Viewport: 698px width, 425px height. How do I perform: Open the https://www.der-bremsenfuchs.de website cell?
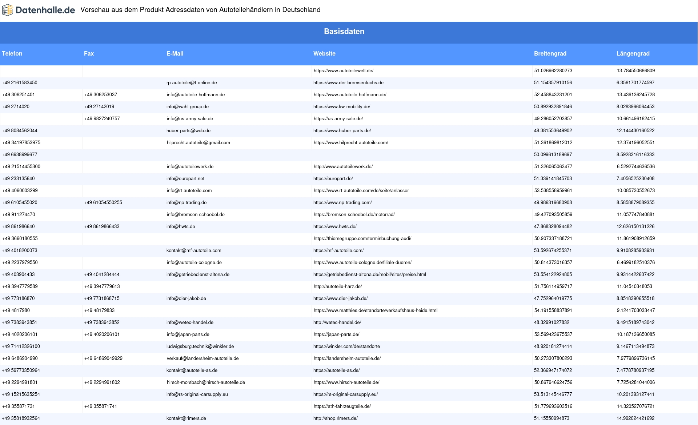point(348,83)
